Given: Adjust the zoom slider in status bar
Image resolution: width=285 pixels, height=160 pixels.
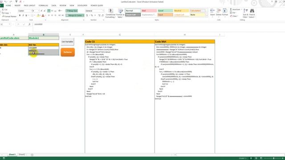Looking at the screenshot, I should coord(273,158).
